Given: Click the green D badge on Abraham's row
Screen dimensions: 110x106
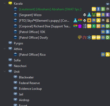Looking at the screenshot, I should [x=103, y=9].
